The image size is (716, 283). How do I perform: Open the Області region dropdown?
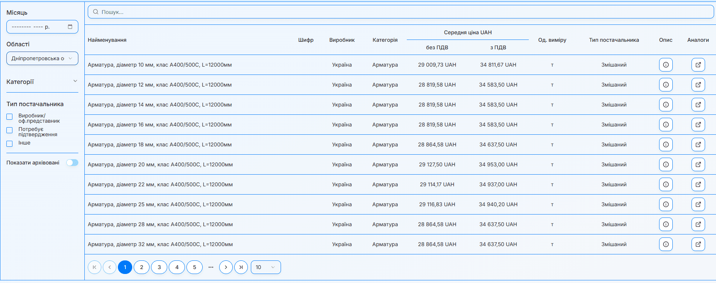pos(42,58)
